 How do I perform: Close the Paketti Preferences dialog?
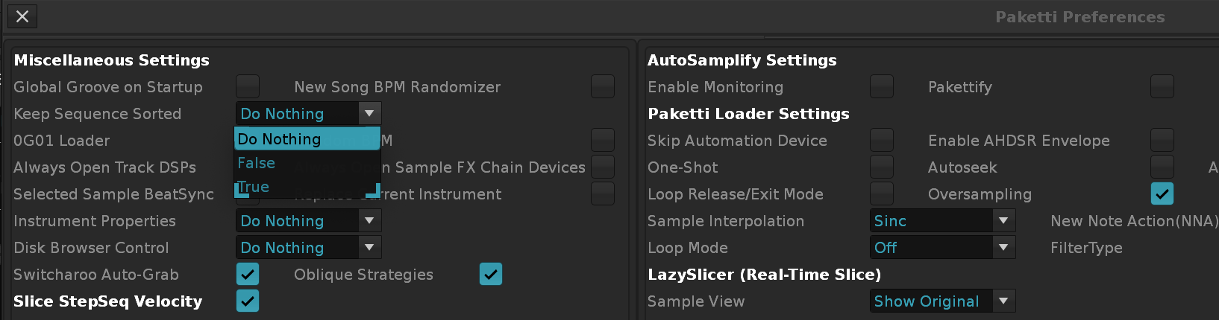[22, 16]
